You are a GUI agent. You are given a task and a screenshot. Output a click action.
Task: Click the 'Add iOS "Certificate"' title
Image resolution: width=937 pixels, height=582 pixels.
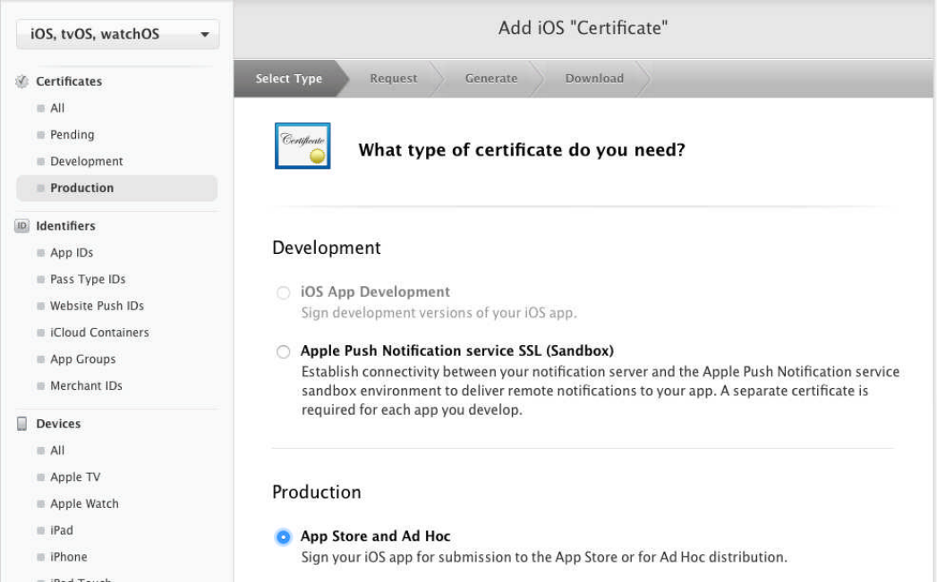(583, 28)
